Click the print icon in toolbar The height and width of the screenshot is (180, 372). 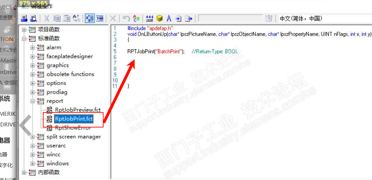click(x=24, y=18)
